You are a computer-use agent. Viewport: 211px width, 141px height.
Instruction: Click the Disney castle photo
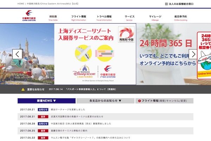[27, 54]
